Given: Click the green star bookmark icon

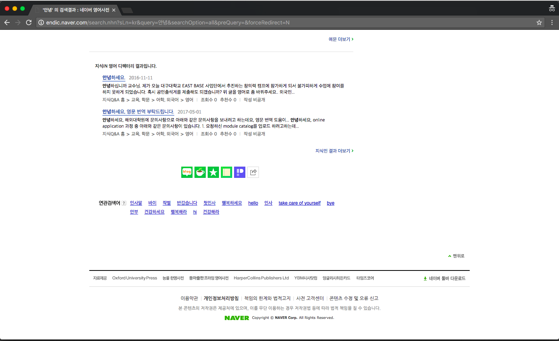Looking at the screenshot, I should 213,172.
